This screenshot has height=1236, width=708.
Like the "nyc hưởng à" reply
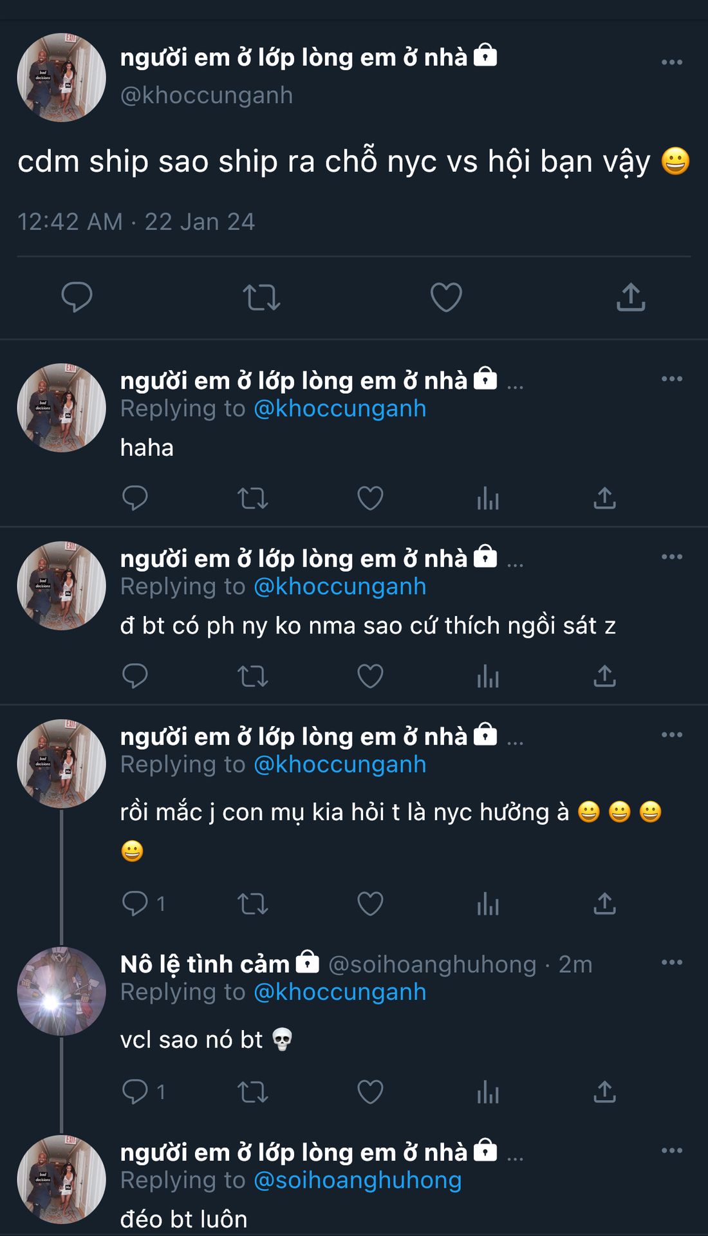point(370,904)
